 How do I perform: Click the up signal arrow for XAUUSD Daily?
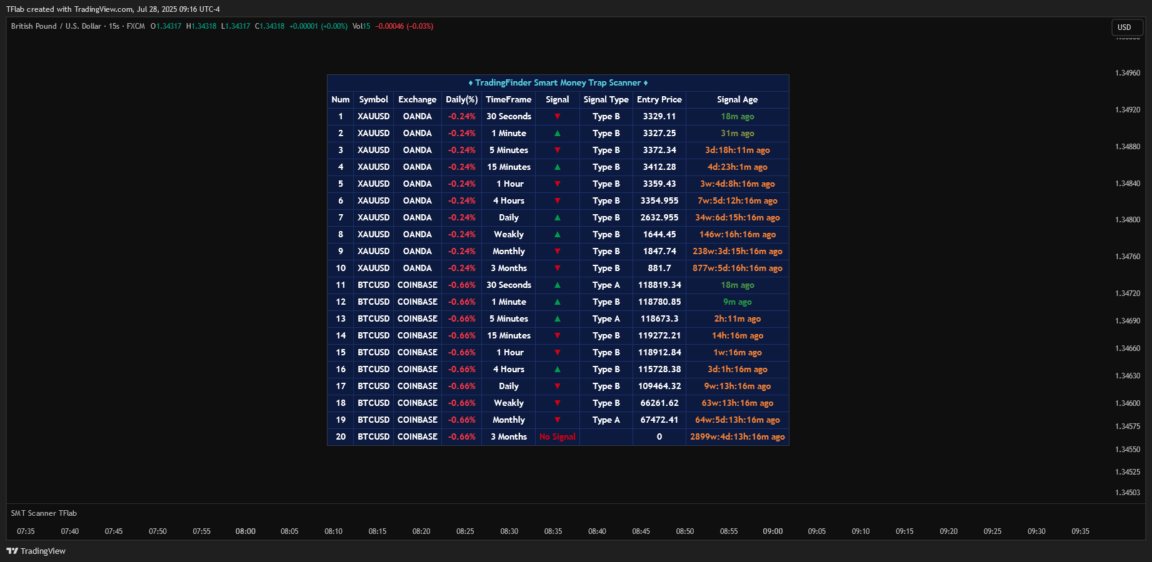click(x=558, y=217)
